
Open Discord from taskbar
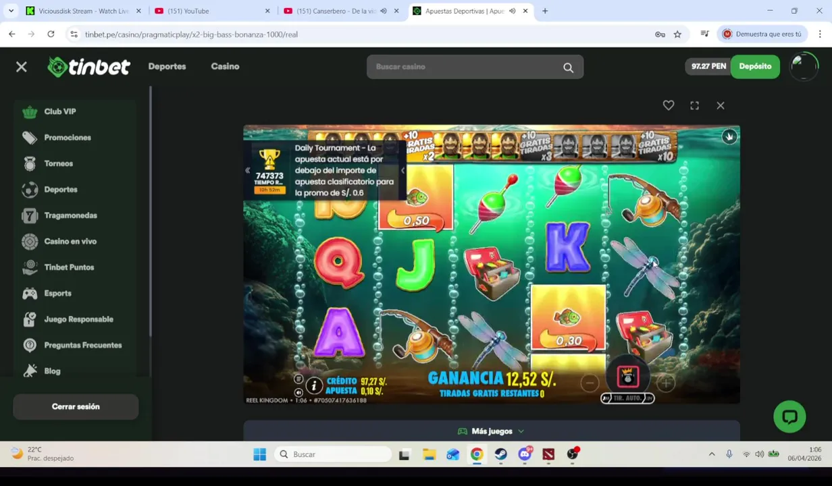pyautogui.click(x=525, y=454)
